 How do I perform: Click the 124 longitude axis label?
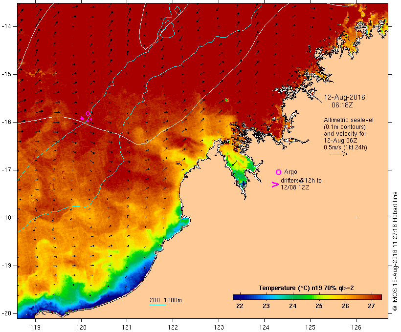click(x=264, y=327)
